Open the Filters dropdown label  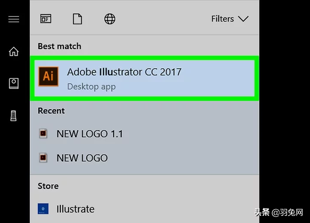pyautogui.click(x=222, y=19)
